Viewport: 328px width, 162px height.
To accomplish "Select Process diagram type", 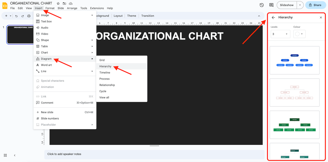I will pyautogui.click(x=122, y=79).
